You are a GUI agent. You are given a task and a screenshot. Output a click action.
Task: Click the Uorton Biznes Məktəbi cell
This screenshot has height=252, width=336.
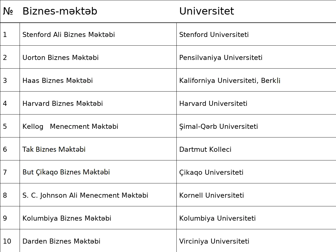point(60,58)
